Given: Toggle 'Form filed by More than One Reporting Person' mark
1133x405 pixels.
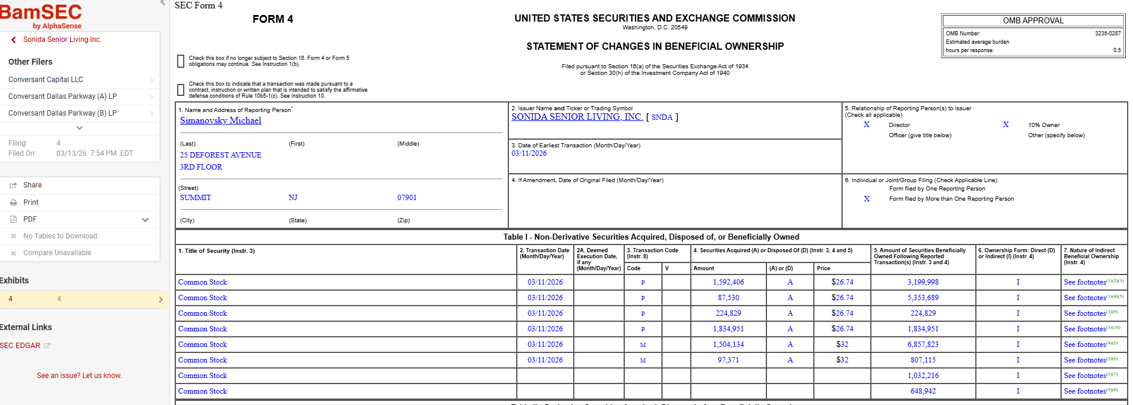Looking at the screenshot, I should pyautogui.click(x=867, y=199).
